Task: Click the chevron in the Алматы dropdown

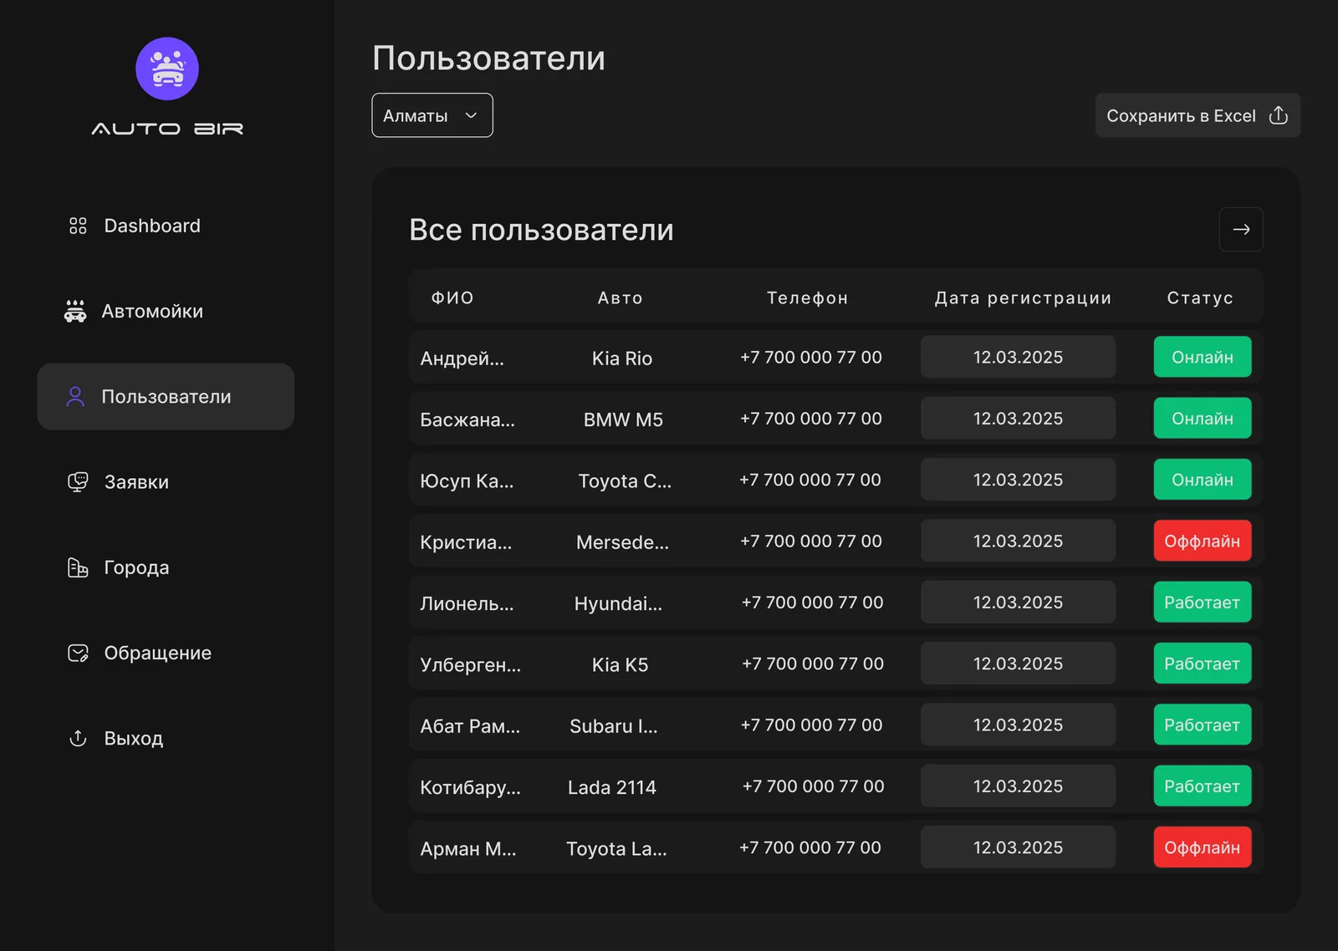Action: tap(471, 115)
